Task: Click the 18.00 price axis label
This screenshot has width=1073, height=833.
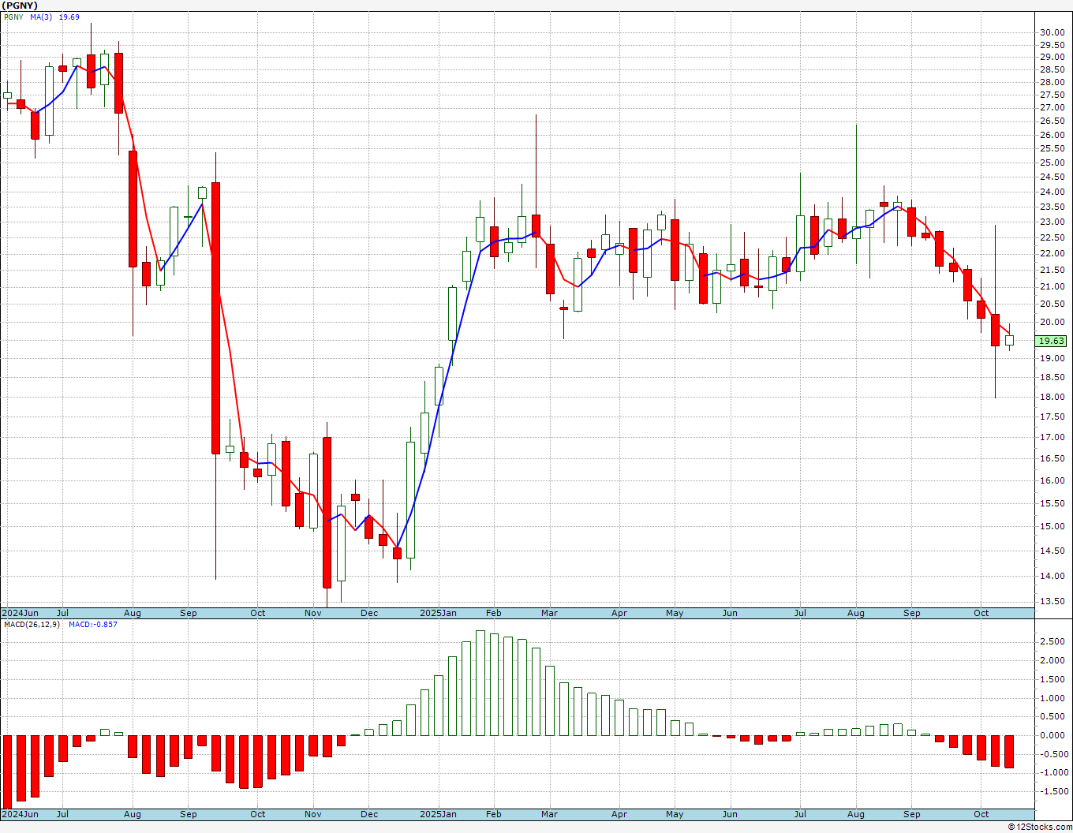Action: coord(1052,397)
